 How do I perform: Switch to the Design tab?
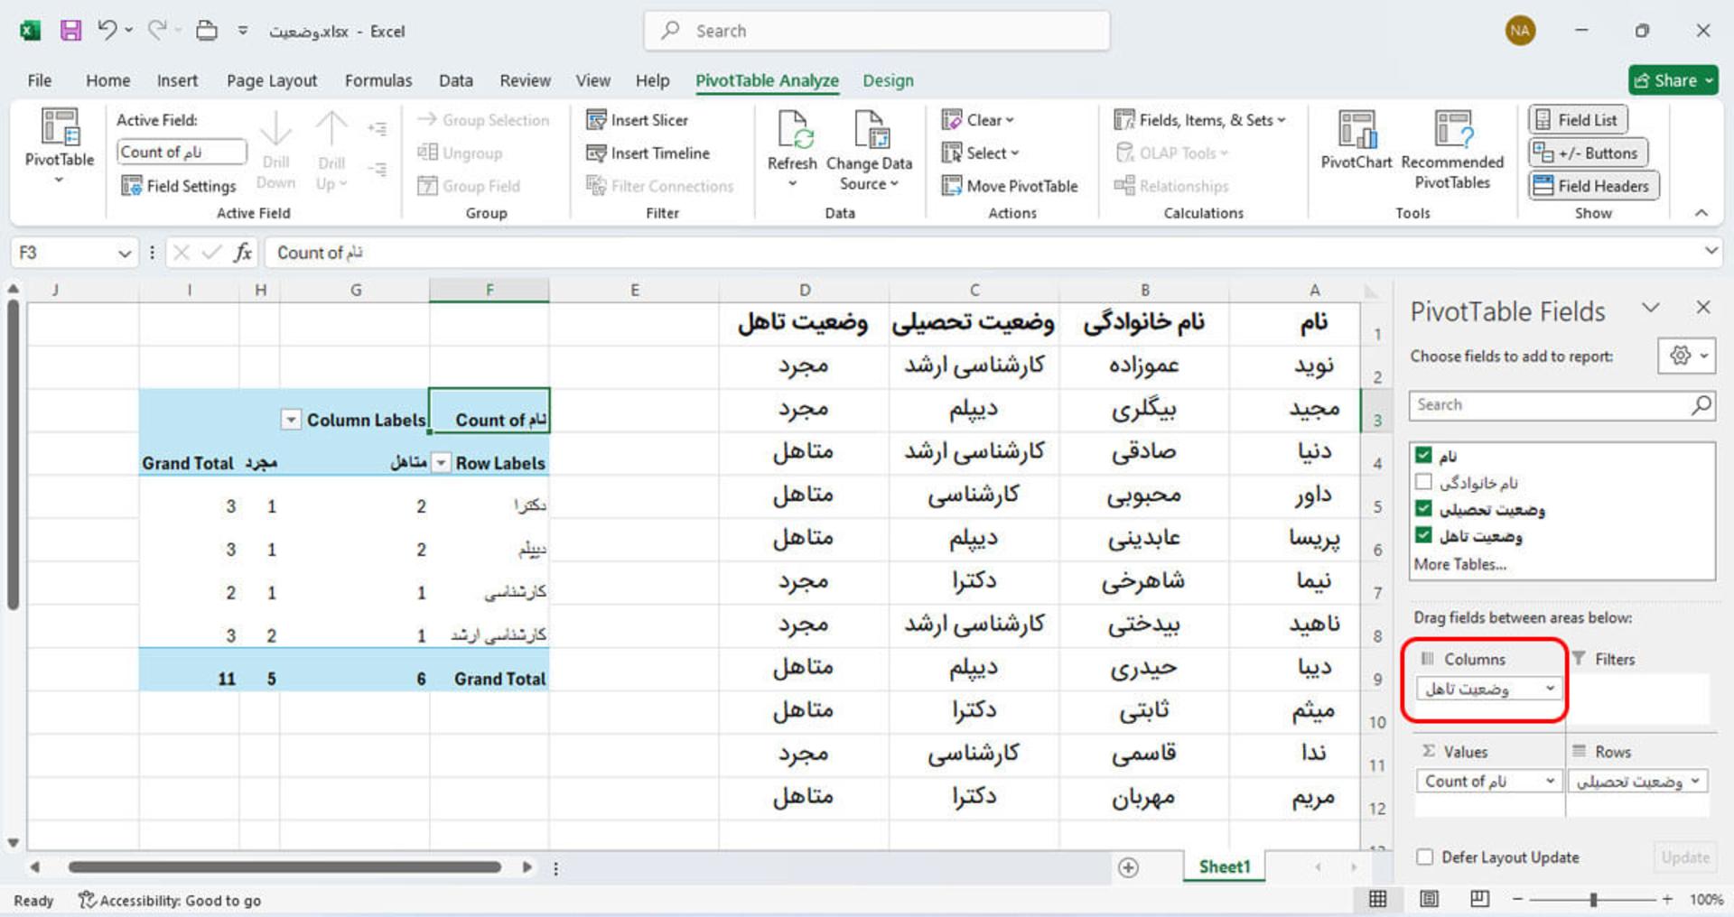click(888, 80)
